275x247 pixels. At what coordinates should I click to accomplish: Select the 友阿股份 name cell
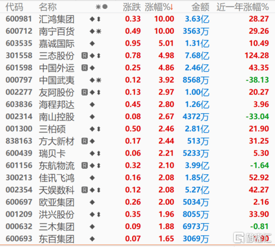[57, 92]
